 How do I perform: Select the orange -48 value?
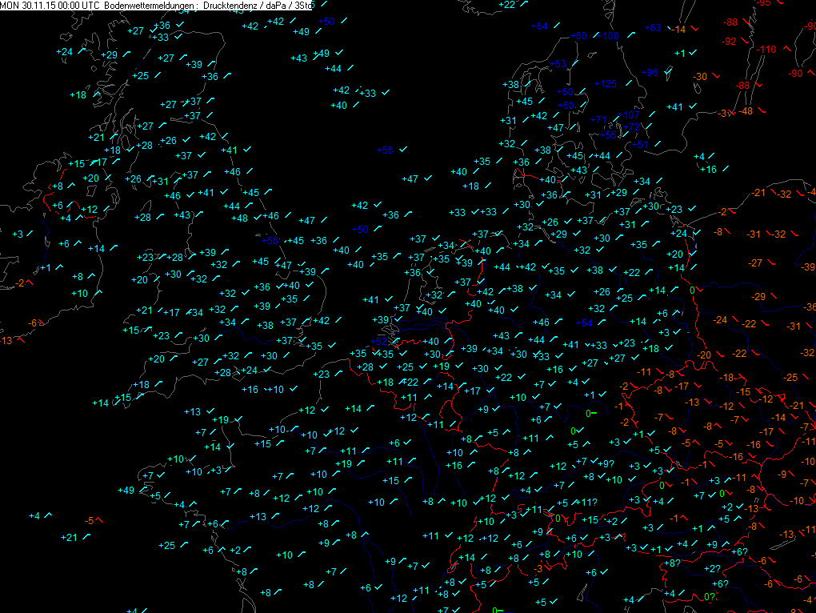coord(746,111)
